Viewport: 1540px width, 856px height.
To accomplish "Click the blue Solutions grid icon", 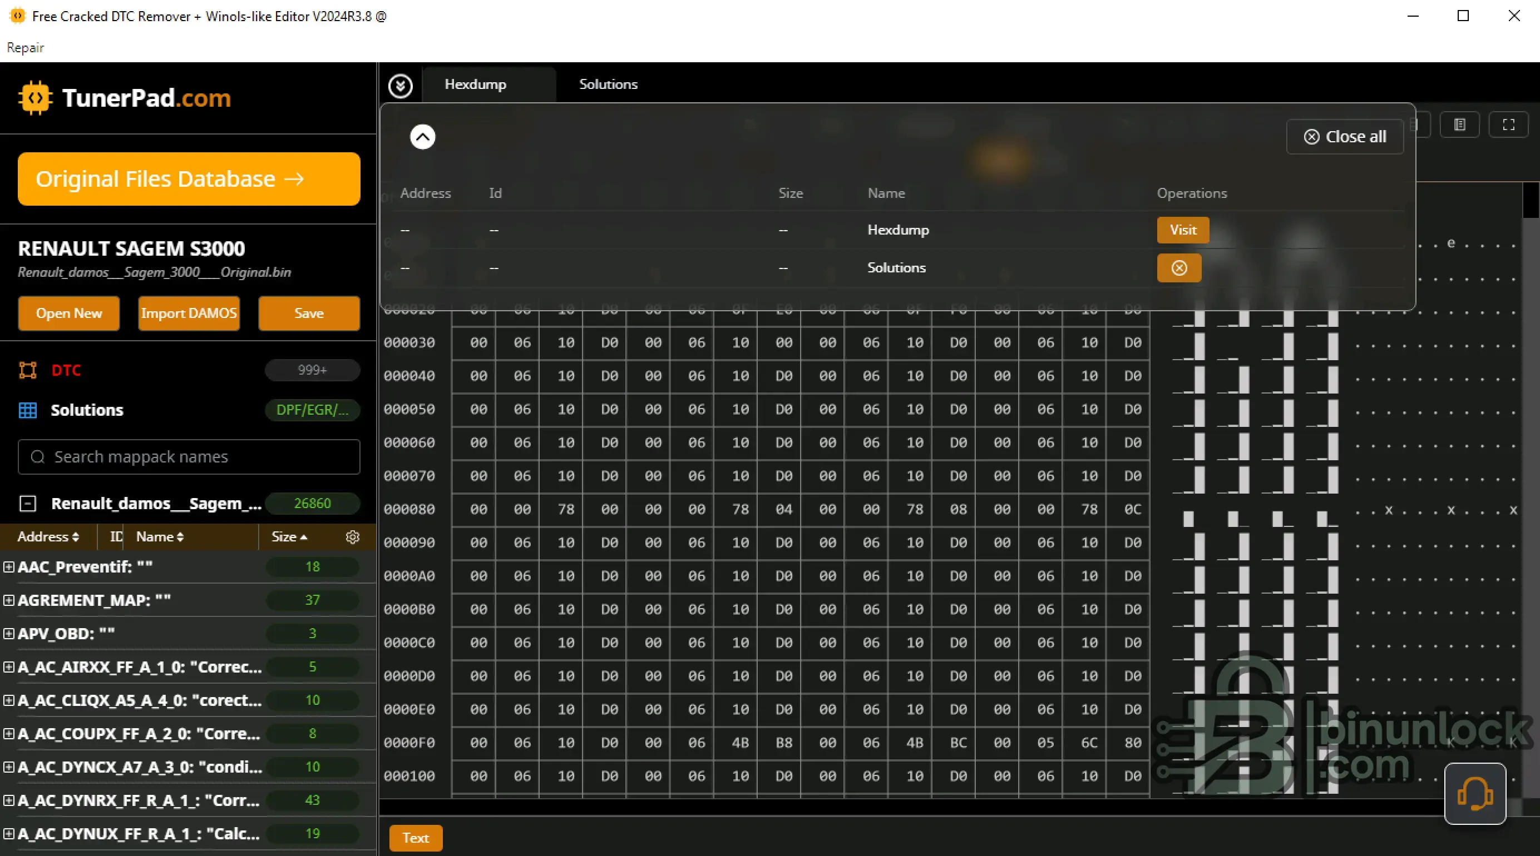I will 27,410.
